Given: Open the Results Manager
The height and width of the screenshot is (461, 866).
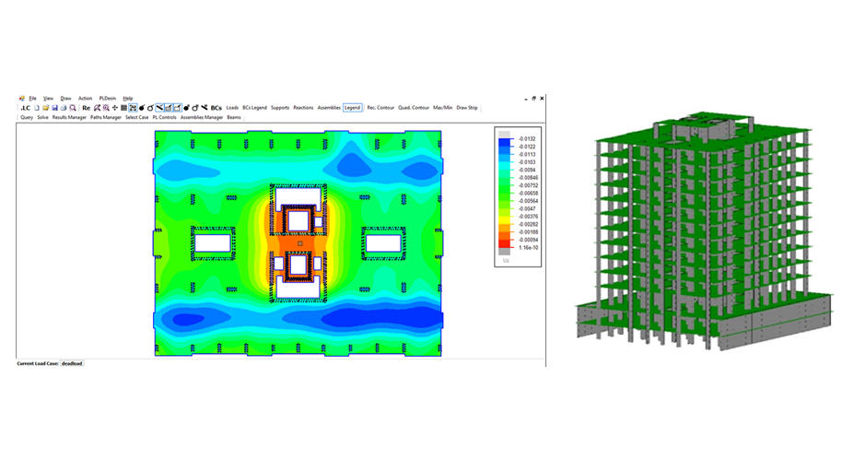Looking at the screenshot, I should click(x=69, y=117).
